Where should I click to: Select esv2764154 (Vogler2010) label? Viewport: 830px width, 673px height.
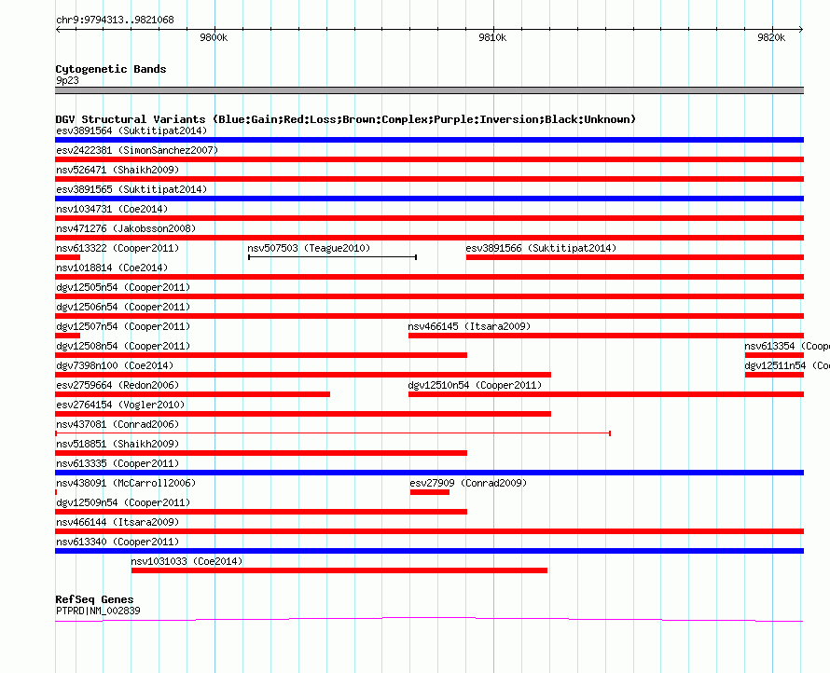point(120,405)
